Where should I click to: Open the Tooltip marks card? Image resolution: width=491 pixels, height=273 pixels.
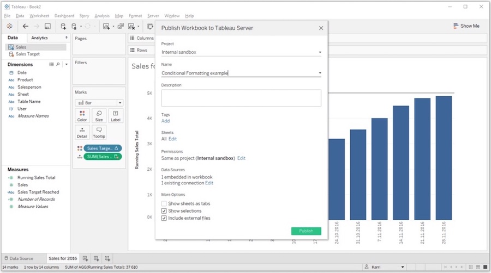[99, 132]
